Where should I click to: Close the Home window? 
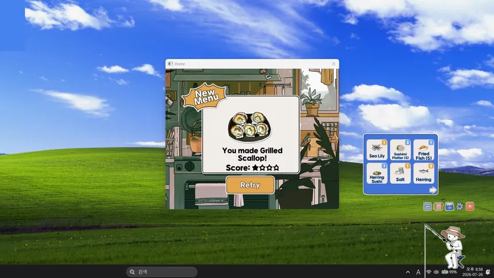tap(334, 64)
